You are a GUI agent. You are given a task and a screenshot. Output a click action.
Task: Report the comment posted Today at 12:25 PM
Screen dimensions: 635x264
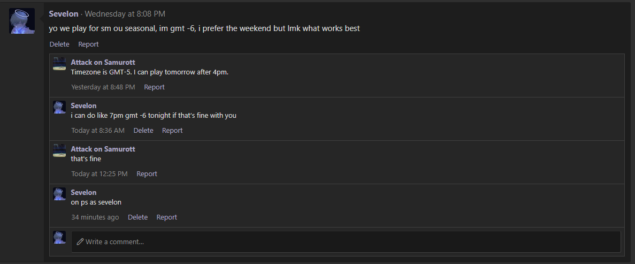click(x=147, y=174)
